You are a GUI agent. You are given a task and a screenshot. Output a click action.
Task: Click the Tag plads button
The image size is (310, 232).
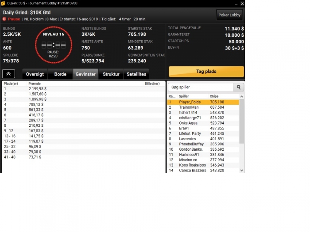pos(206,72)
